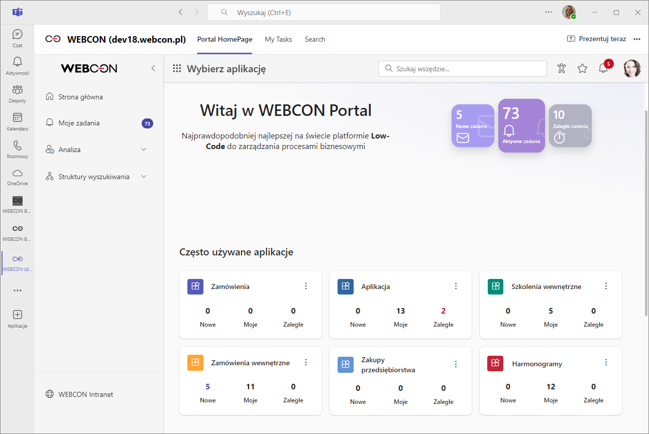
Task: Open Zamówienia wewnętrzne card options menu
Action: click(x=306, y=362)
